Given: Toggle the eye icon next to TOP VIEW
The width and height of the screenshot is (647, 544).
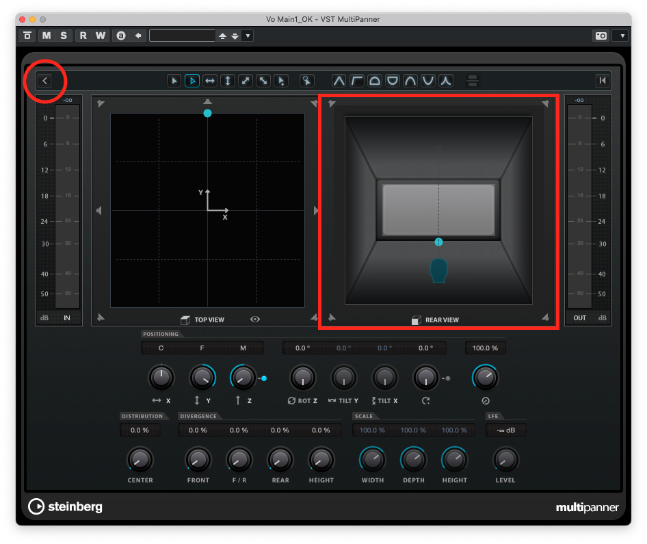Looking at the screenshot, I should (x=255, y=320).
